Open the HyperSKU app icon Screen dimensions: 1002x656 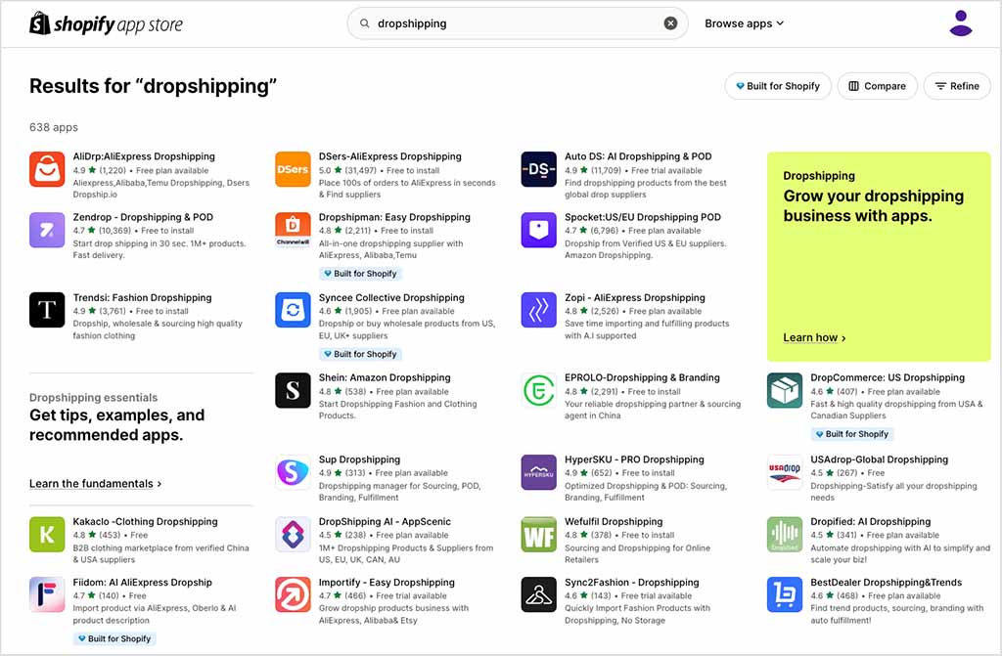coord(539,472)
